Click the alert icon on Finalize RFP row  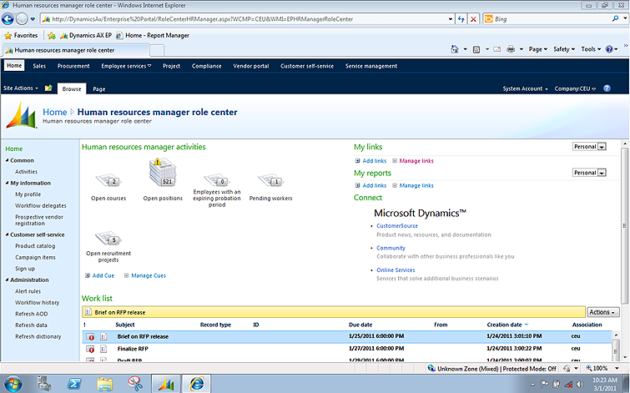(90, 349)
